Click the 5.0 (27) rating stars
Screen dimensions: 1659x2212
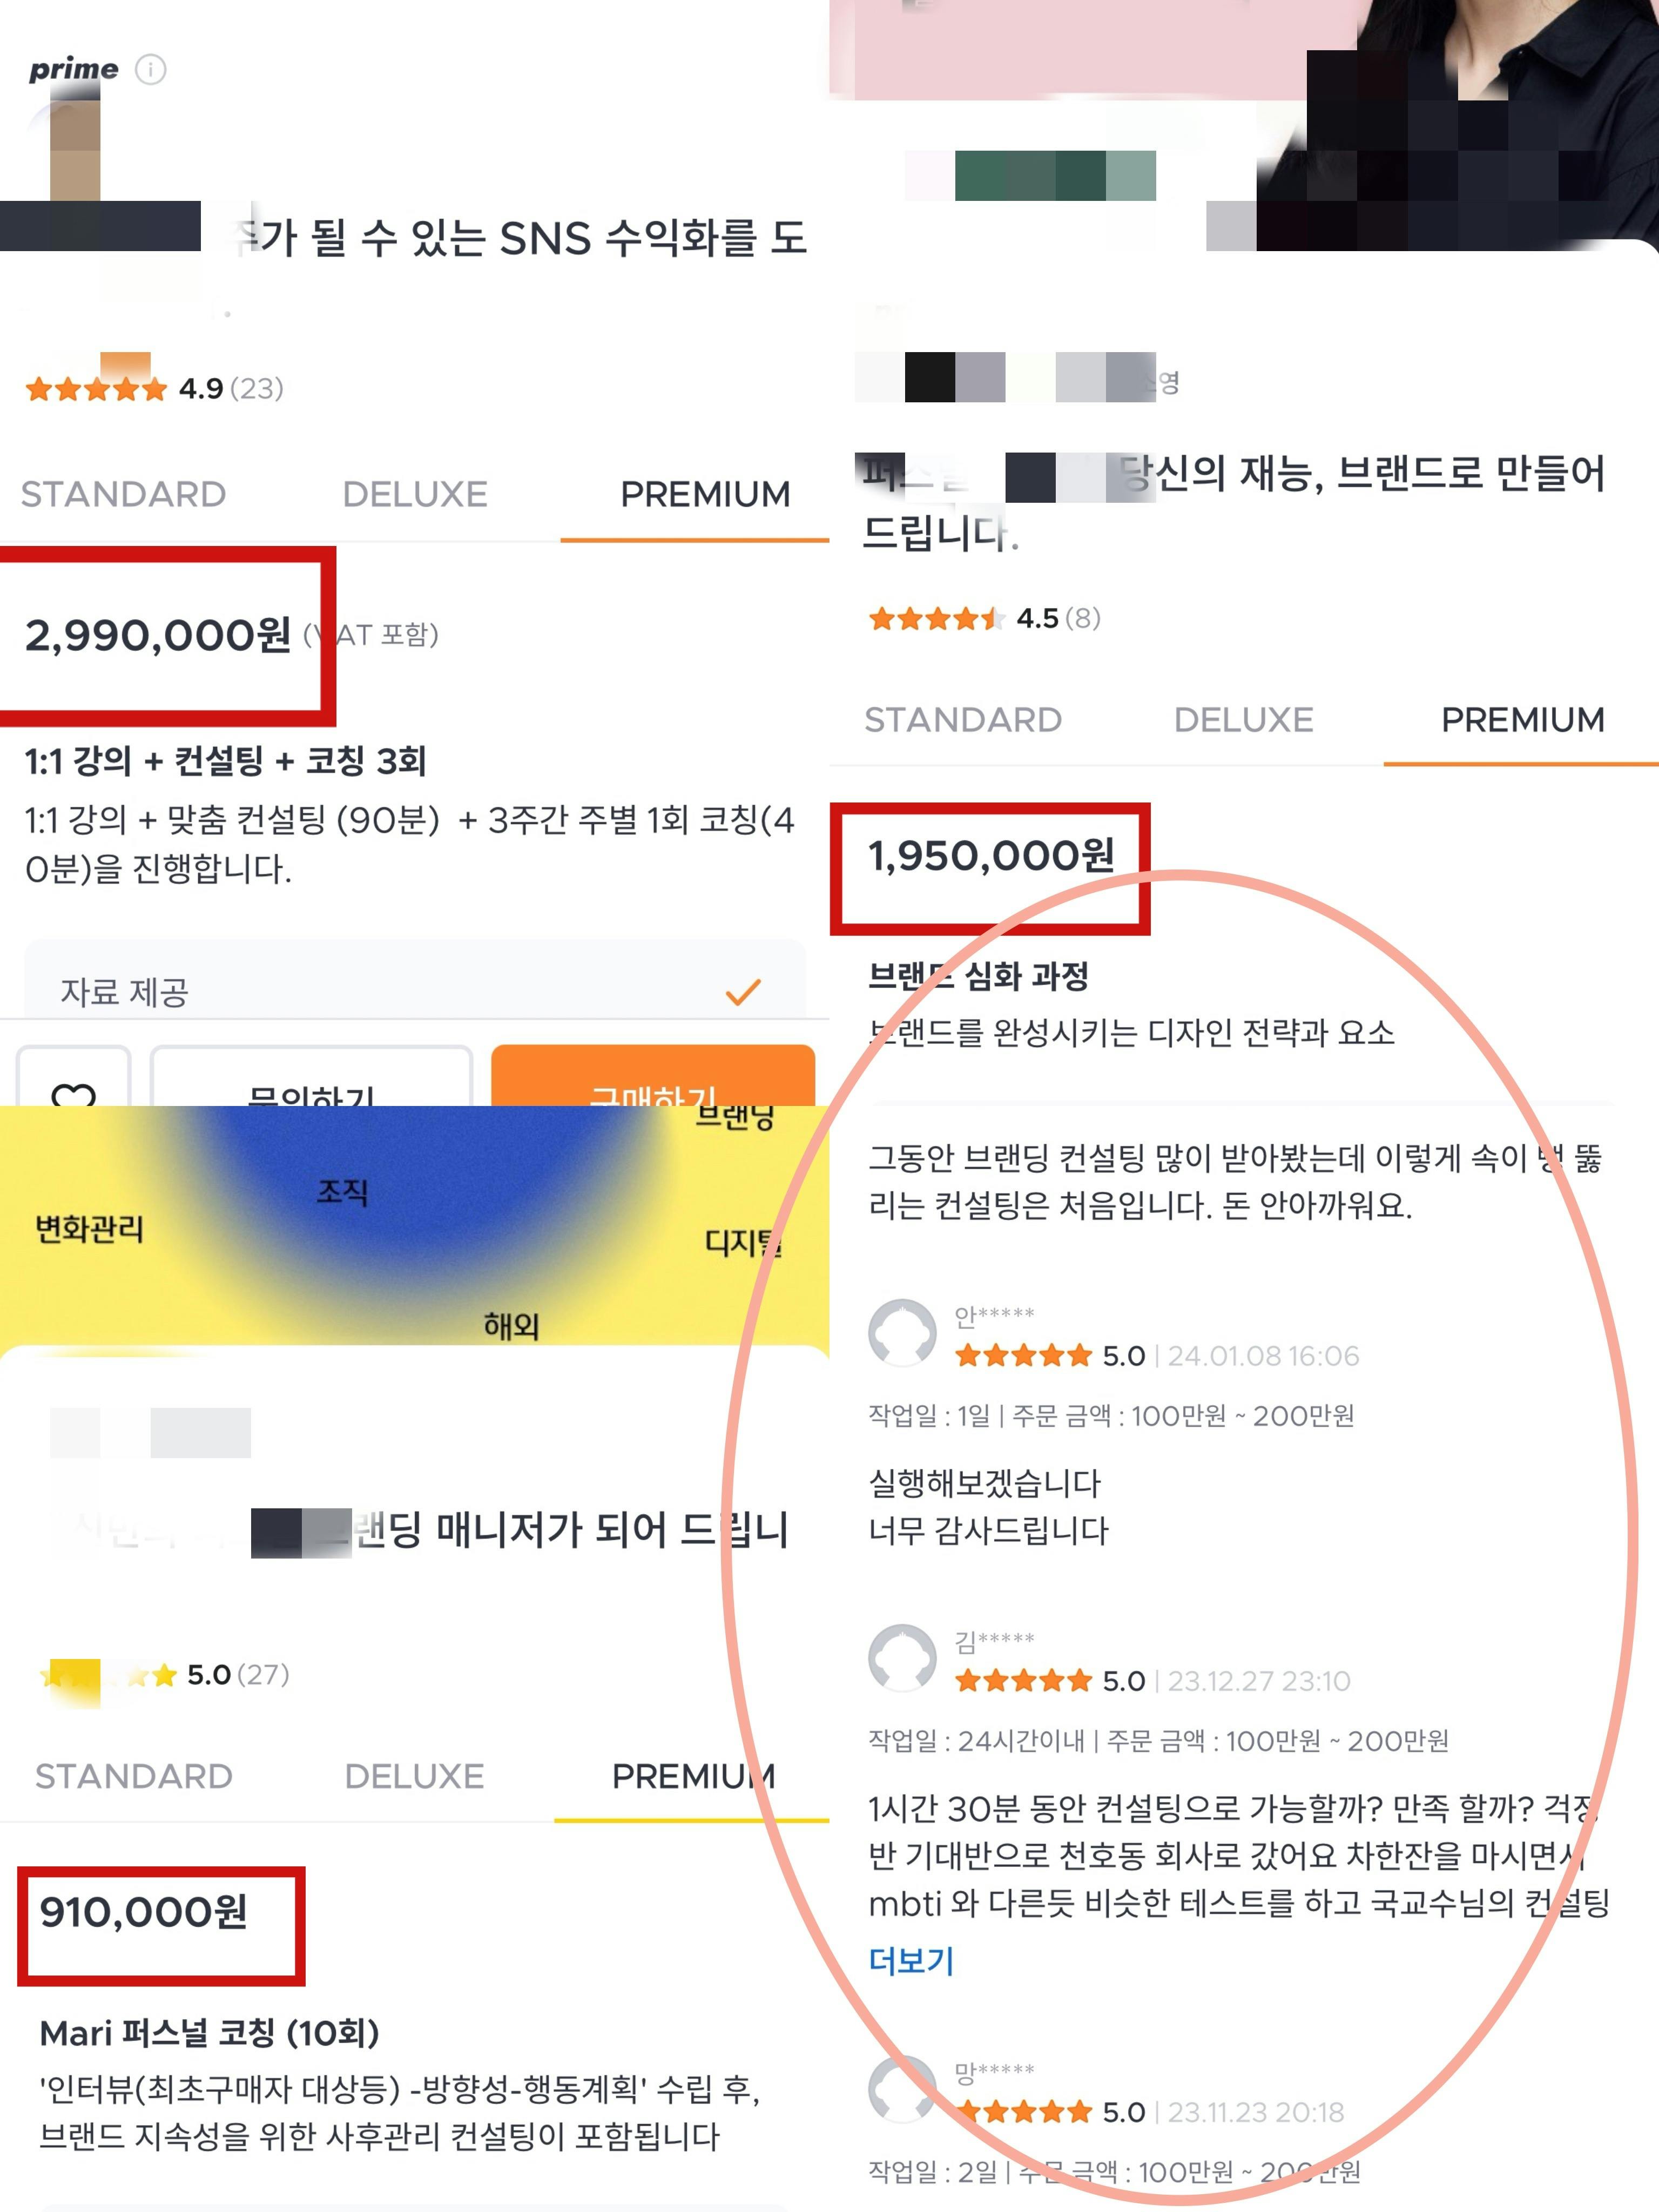point(108,1675)
